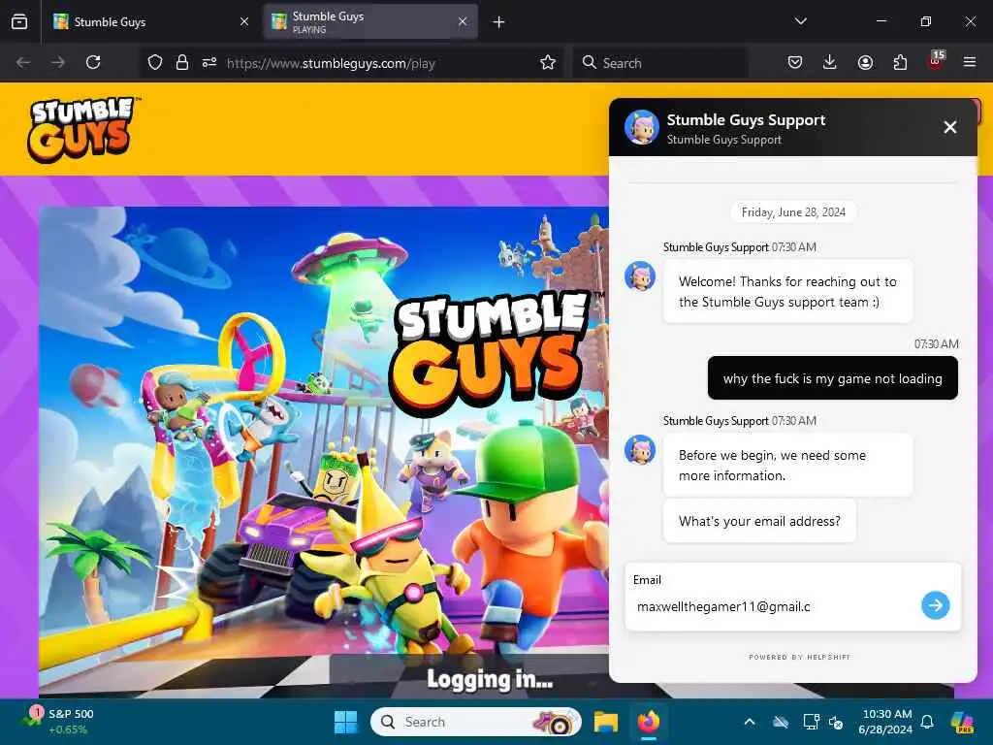993x745 pixels.
Task: Show hidden system tray icons
Action: 750,722
